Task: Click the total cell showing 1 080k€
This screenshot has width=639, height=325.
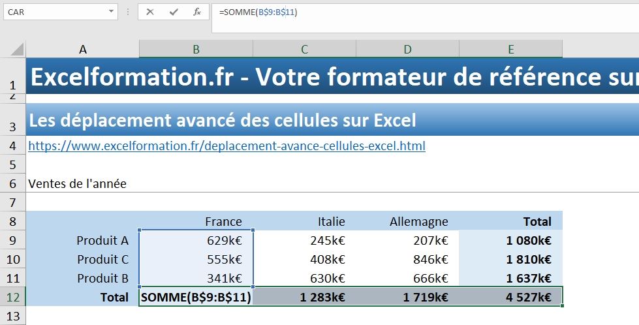Action: (x=510, y=240)
